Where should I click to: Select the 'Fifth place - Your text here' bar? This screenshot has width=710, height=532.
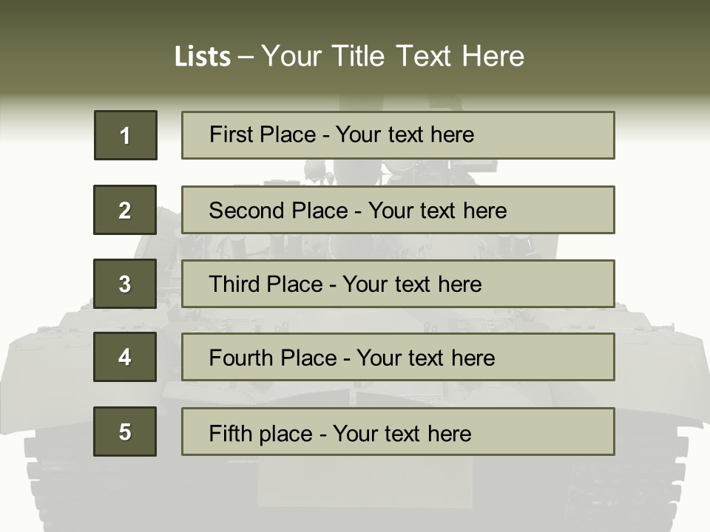pyautogui.click(x=398, y=432)
